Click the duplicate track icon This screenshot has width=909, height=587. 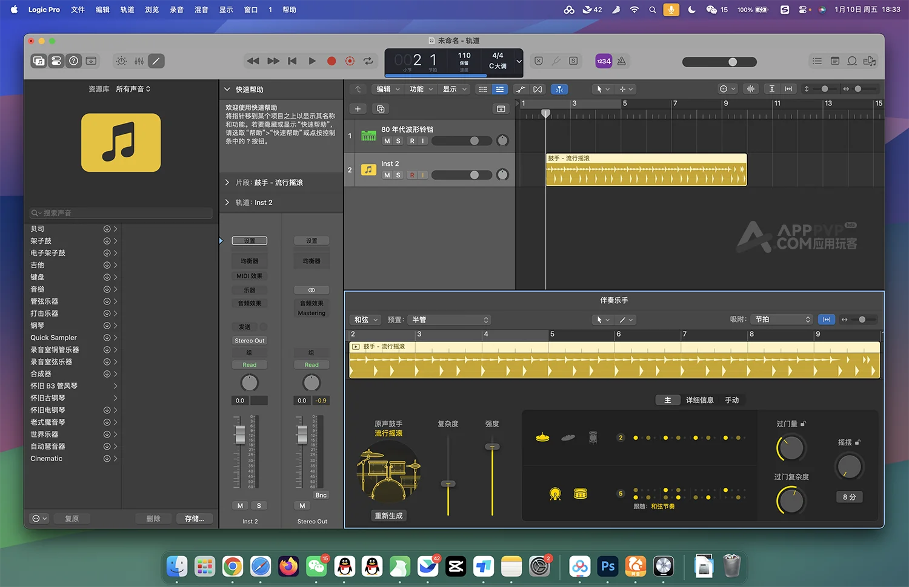point(381,109)
